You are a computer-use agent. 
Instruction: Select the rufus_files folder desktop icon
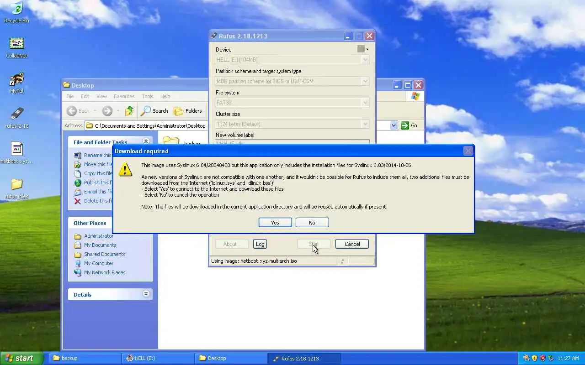(16, 188)
